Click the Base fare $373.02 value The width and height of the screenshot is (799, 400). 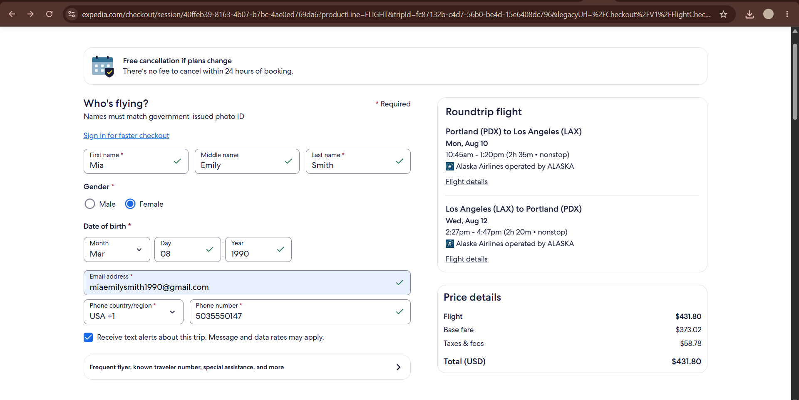(688, 330)
